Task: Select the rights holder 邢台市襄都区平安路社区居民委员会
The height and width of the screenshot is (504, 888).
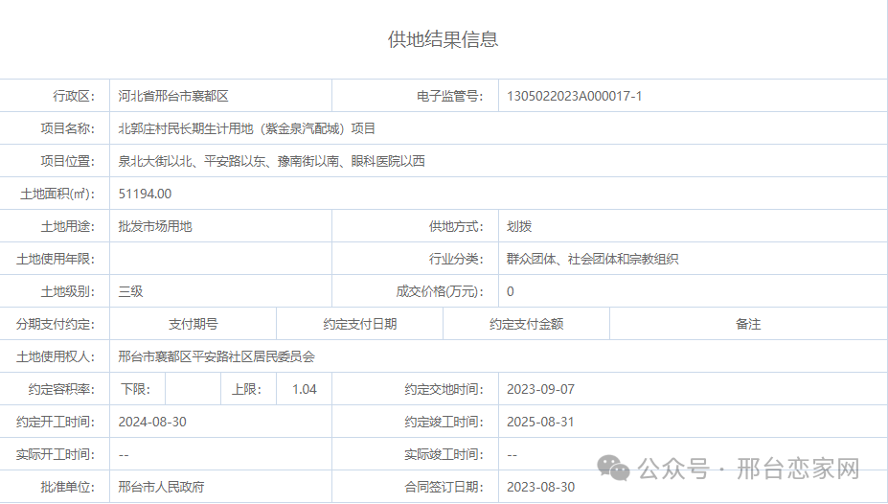Action: pyautogui.click(x=216, y=356)
